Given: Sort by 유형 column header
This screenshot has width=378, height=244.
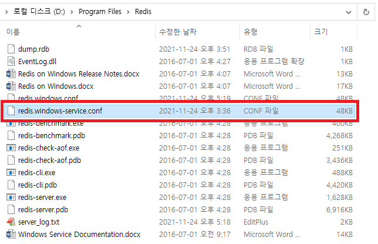Looking at the screenshot, I should tap(251, 32).
